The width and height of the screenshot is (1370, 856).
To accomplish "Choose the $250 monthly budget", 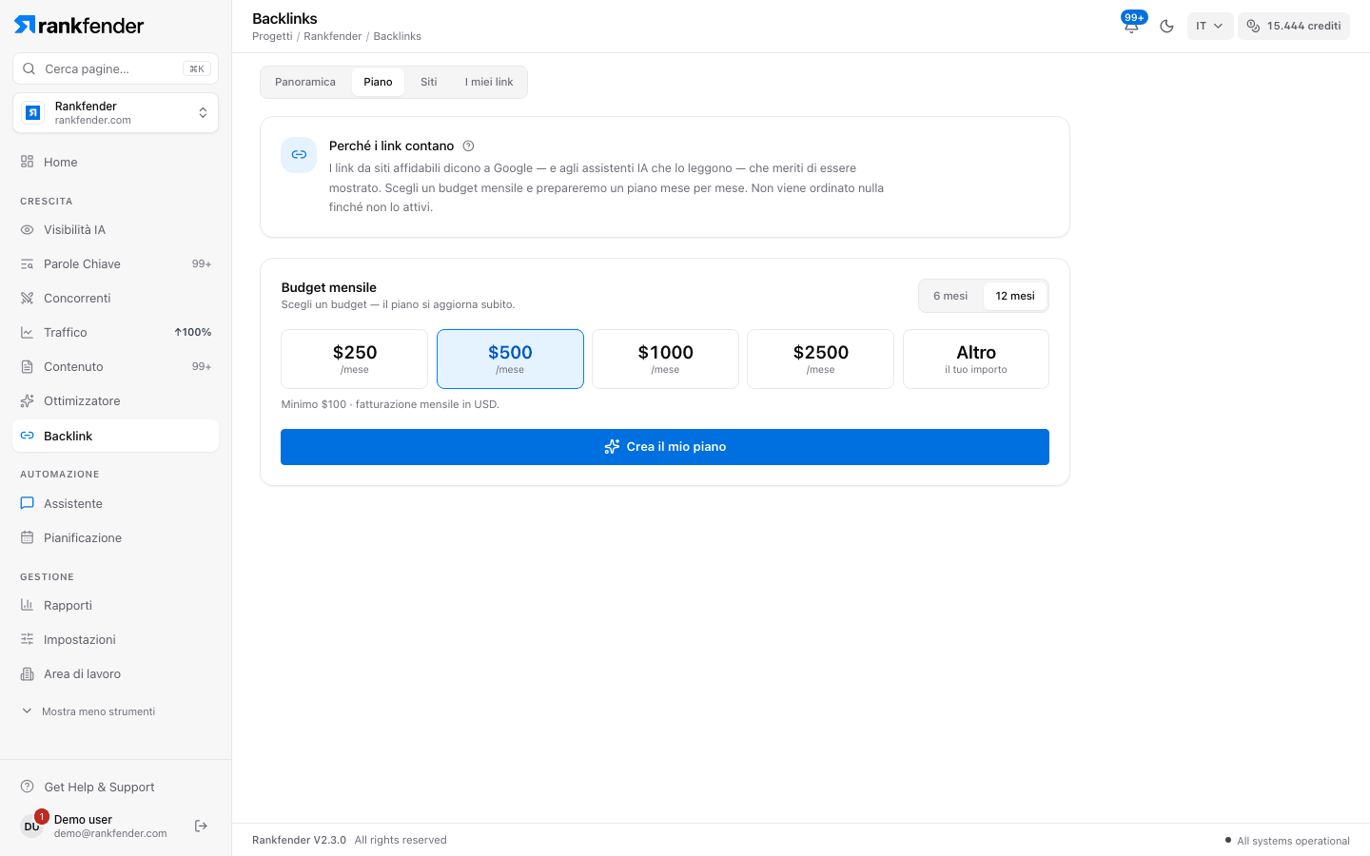I will 355,359.
